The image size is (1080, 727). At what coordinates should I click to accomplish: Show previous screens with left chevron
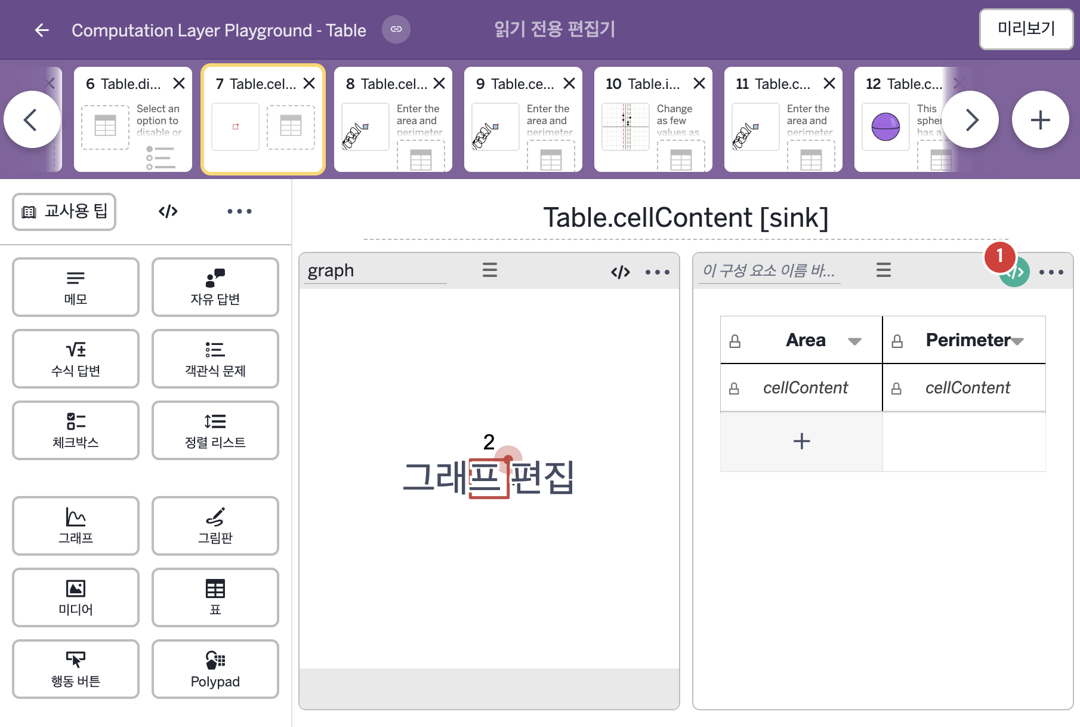click(x=32, y=119)
